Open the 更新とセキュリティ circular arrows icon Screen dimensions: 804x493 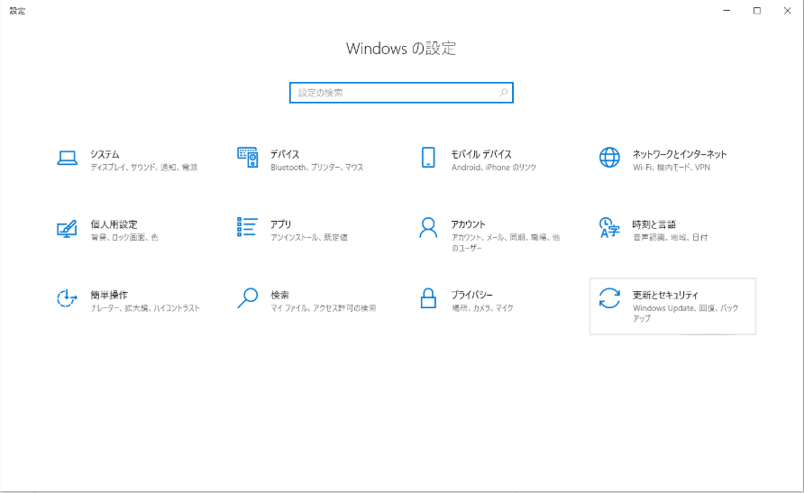[x=609, y=297]
